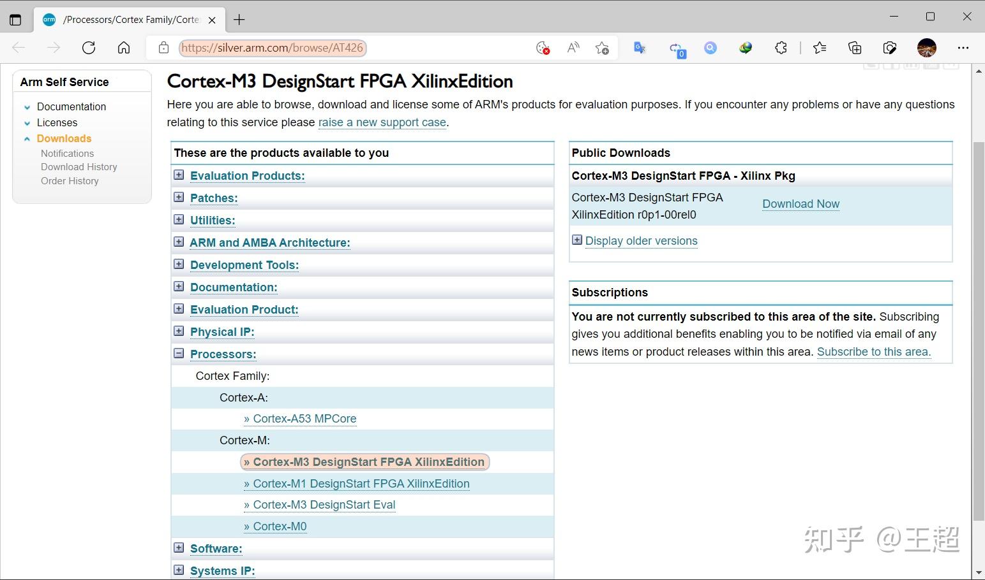Select Licenses in Arm Self Service menu

57,122
